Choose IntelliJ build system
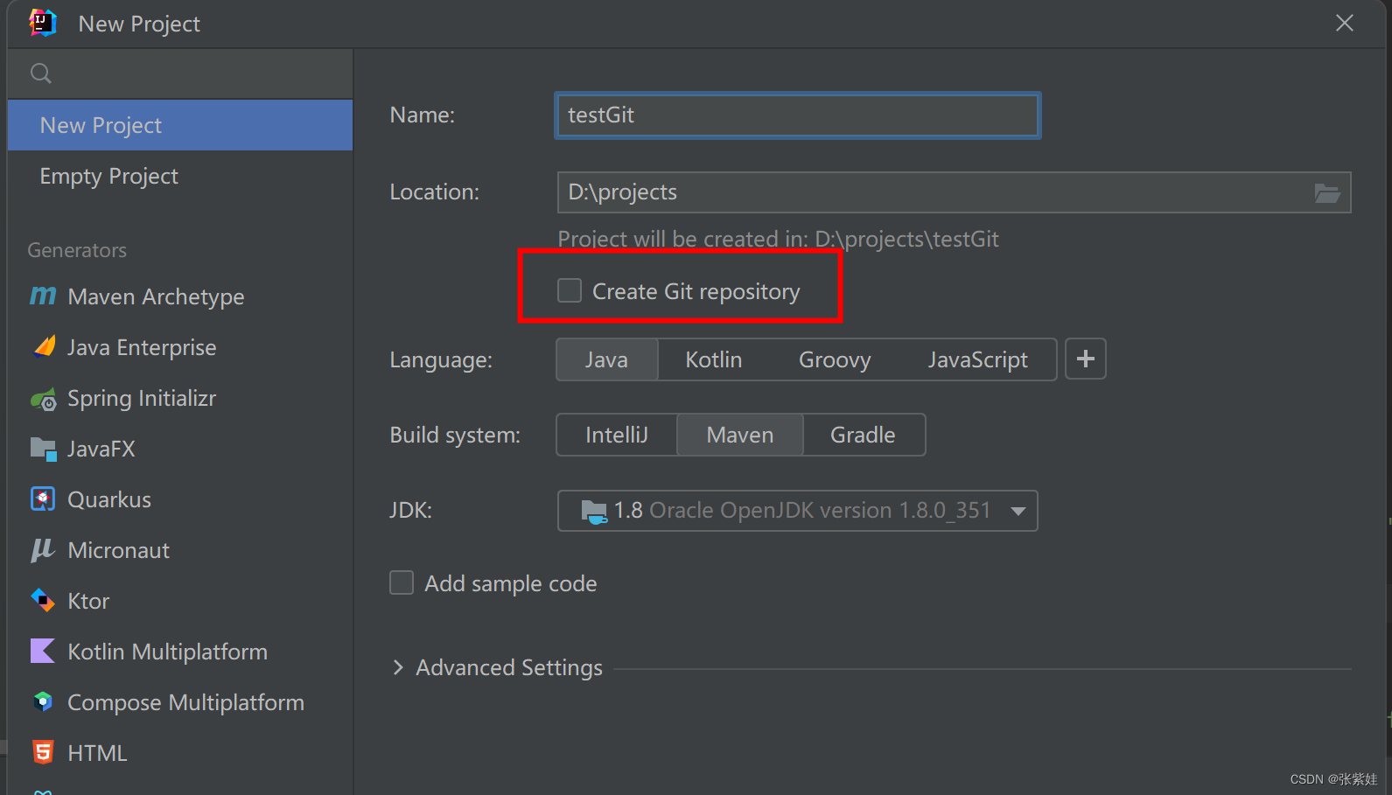Viewport: 1392px width, 795px height. coord(617,435)
